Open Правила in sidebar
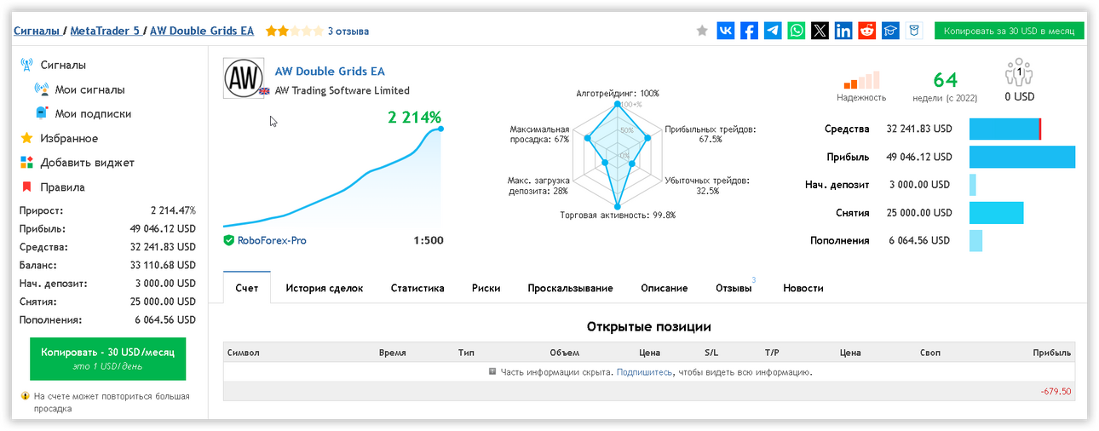This screenshot has height=431, width=1099. coord(62,187)
